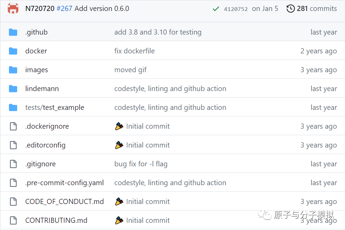Open the 'fix dockerfile' commit message
345x230 pixels.
(x=135, y=51)
